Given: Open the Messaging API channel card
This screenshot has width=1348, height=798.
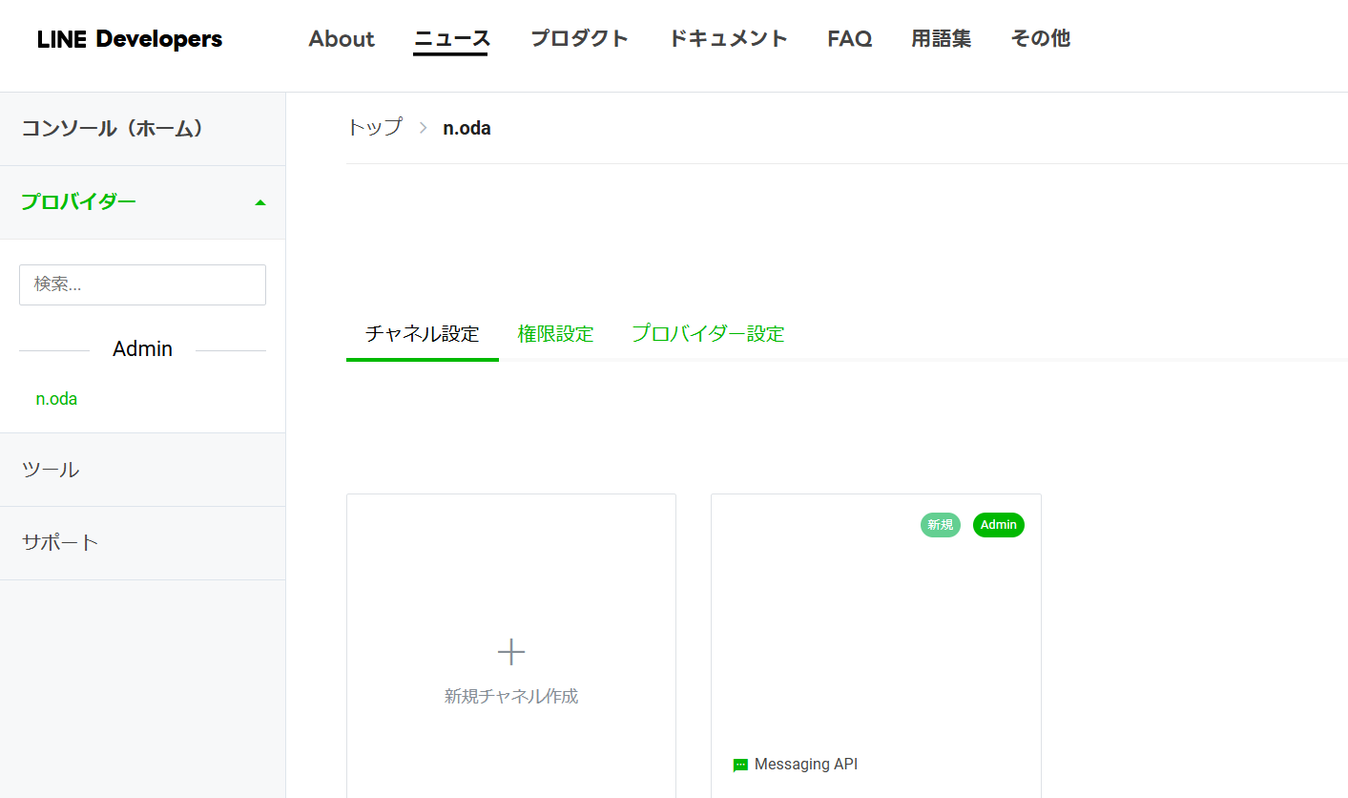Looking at the screenshot, I should pyautogui.click(x=876, y=645).
